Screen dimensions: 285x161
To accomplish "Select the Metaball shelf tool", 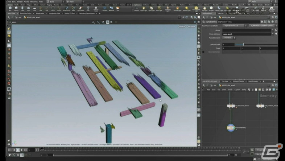I will 111,9.
